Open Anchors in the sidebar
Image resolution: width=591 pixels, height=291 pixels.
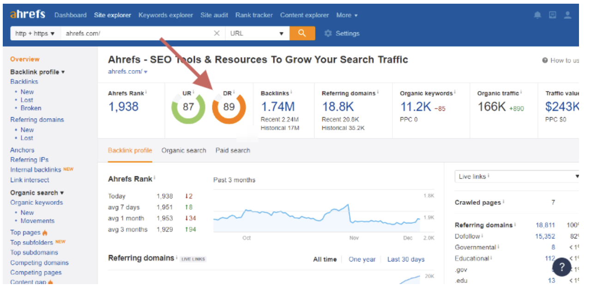click(22, 150)
